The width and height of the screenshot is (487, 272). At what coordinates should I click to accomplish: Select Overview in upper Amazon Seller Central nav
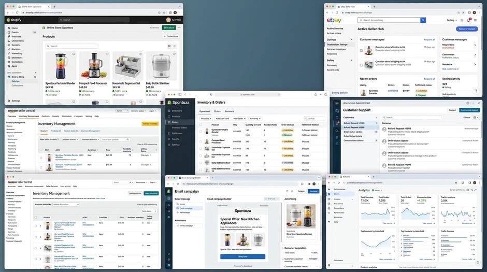12,116
